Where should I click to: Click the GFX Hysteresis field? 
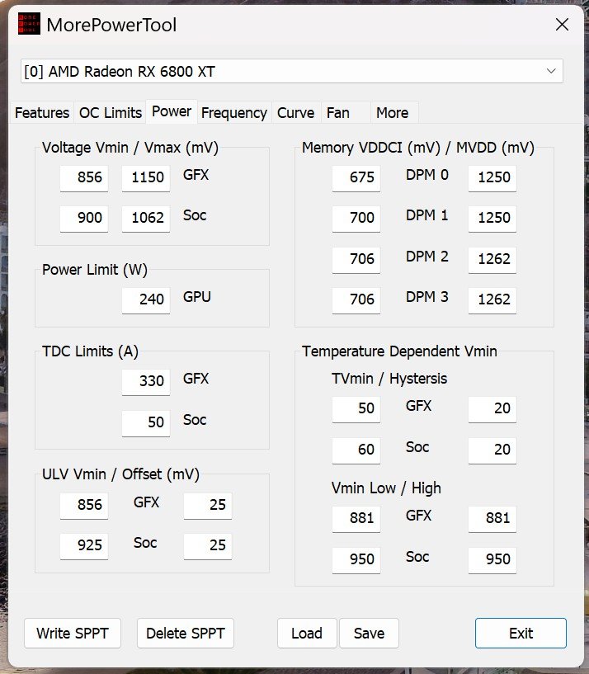pyautogui.click(x=492, y=409)
